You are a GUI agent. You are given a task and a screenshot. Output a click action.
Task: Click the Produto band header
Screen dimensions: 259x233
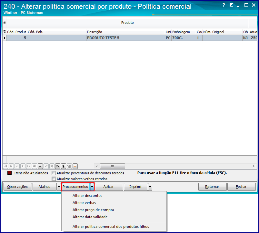(x=127, y=23)
